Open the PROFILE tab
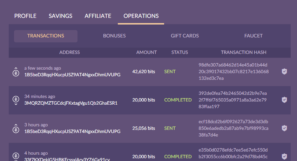The height and width of the screenshot is (161, 297). coord(25,16)
